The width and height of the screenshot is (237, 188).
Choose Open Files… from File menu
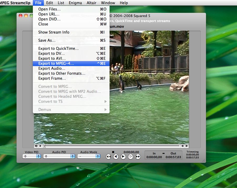pos(71,9)
